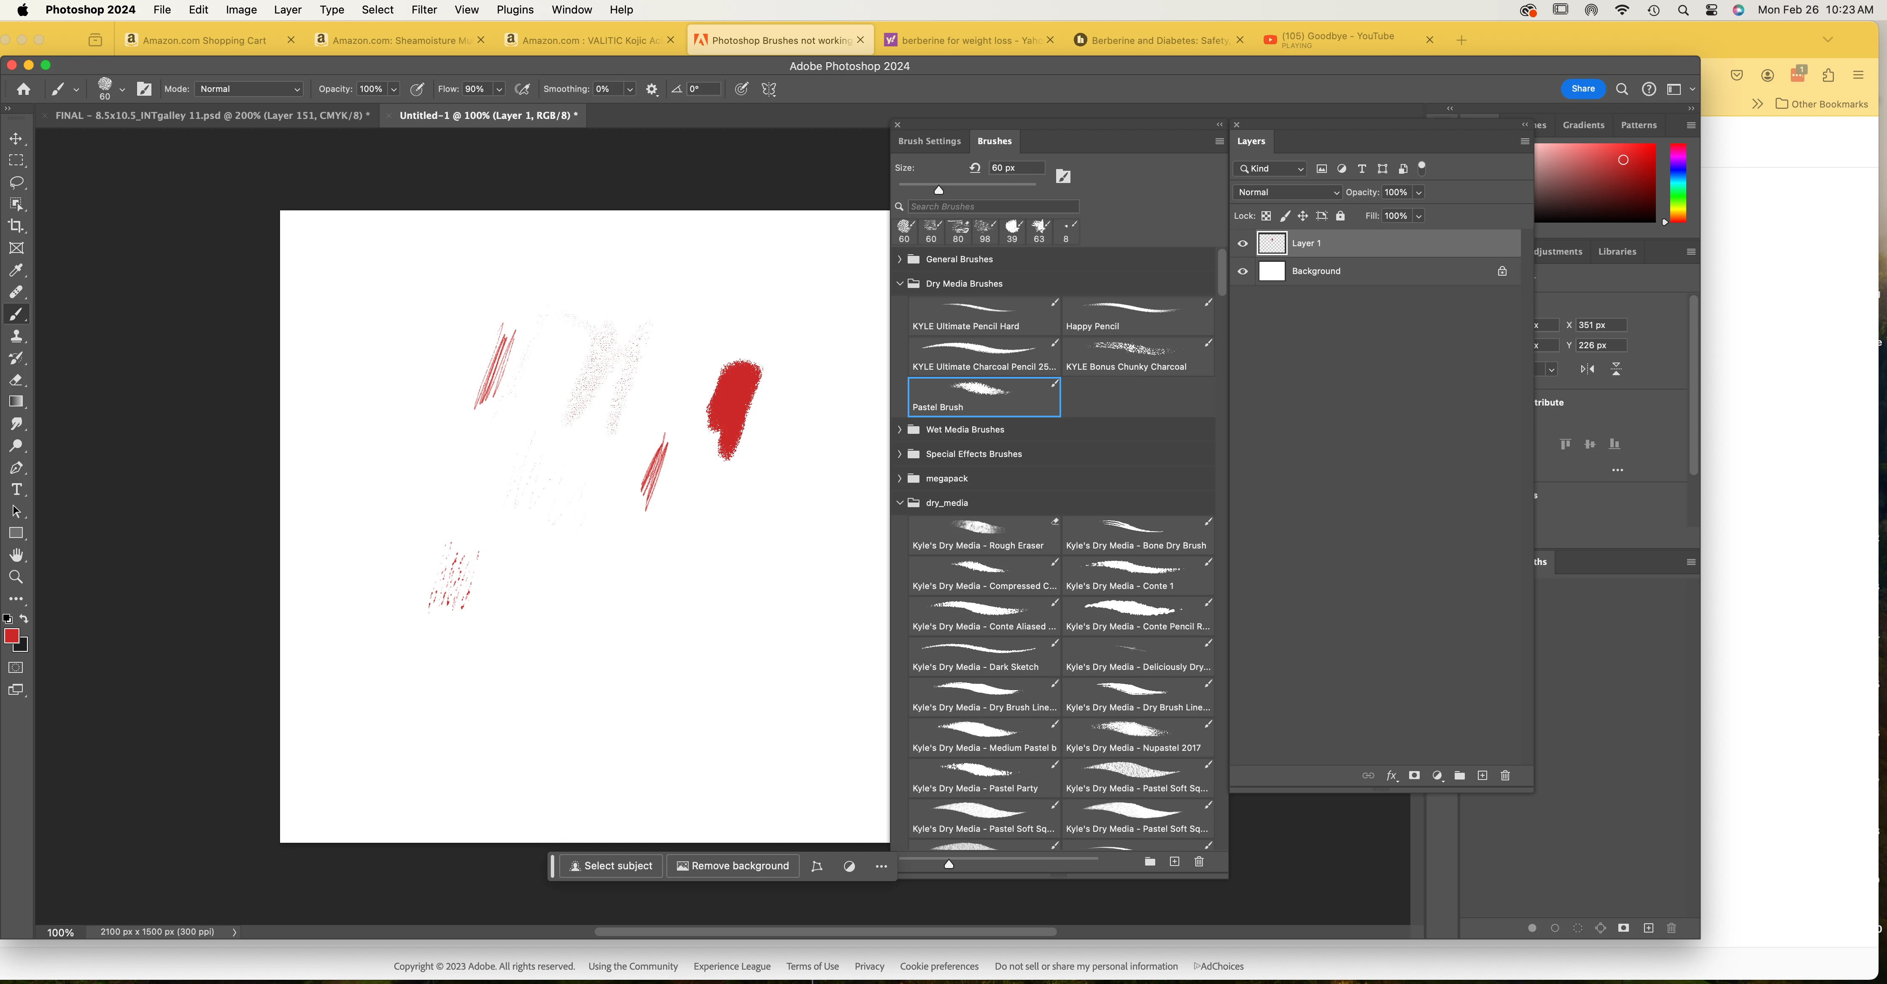Screen dimensions: 1887x984
Task: Open the Filter menu
Action: 423,10
